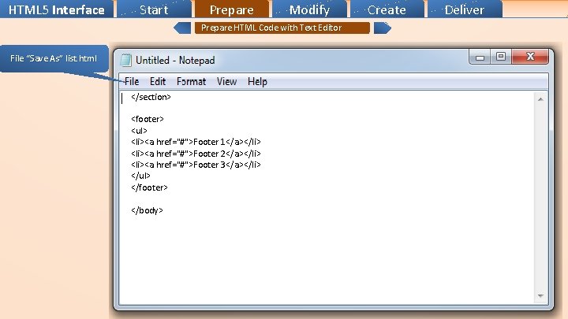Switch to the Prepare tab
The height and width of the screenshot is (319, 568).
point(232,9)
